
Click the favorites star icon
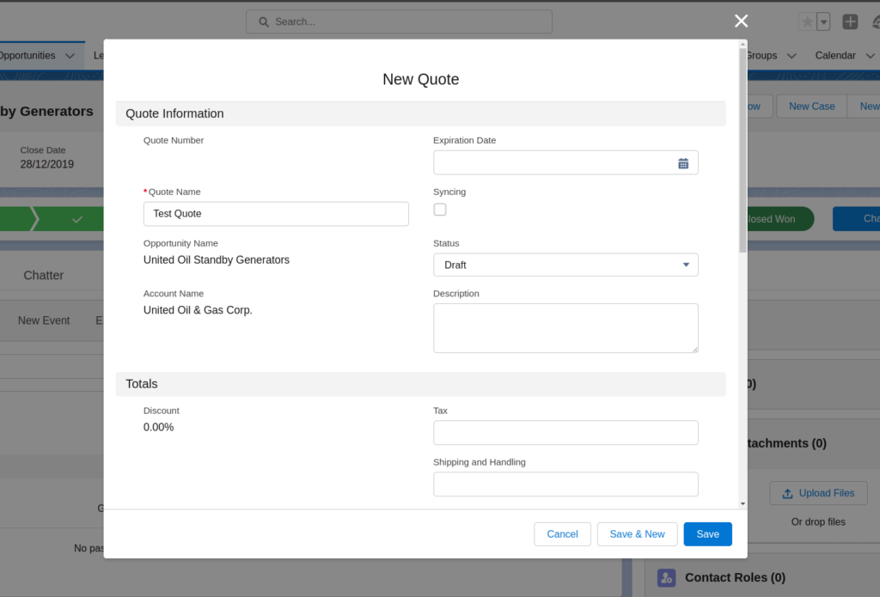806,22
